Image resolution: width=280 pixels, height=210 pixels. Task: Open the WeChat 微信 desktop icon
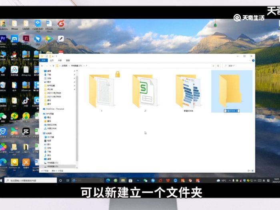[3, 117]
